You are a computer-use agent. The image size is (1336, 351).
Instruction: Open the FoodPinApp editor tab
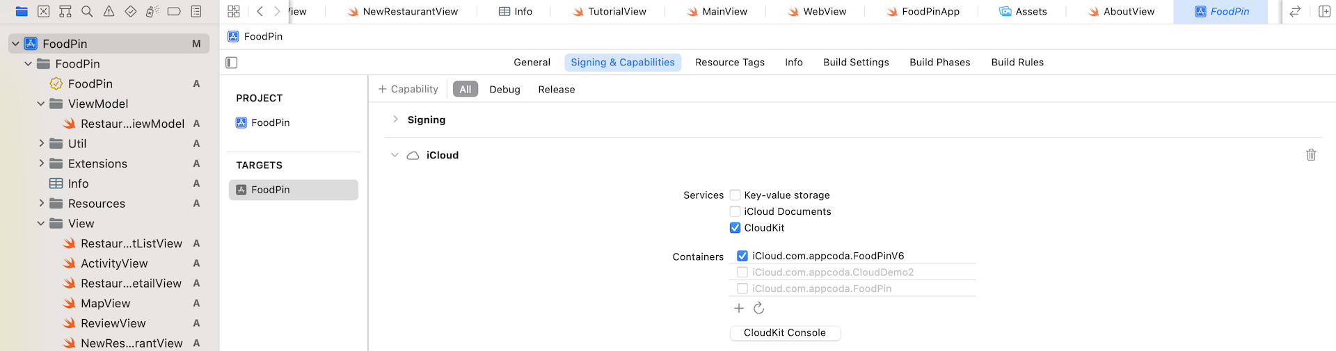click(923, 12)
